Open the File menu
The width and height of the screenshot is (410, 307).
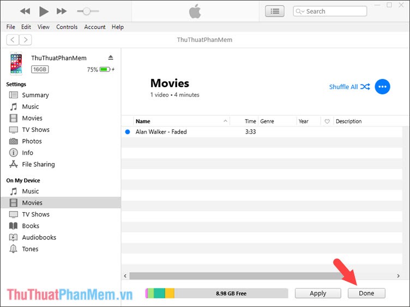(11, 27)
